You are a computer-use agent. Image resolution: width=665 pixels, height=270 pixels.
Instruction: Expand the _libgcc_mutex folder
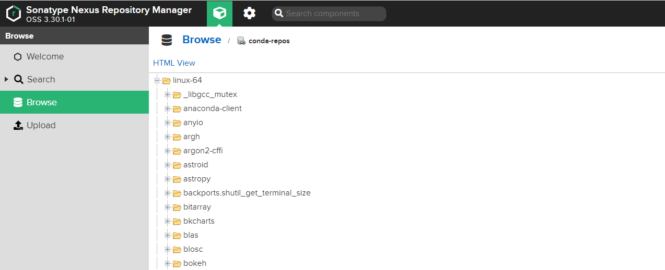[167, 94]
